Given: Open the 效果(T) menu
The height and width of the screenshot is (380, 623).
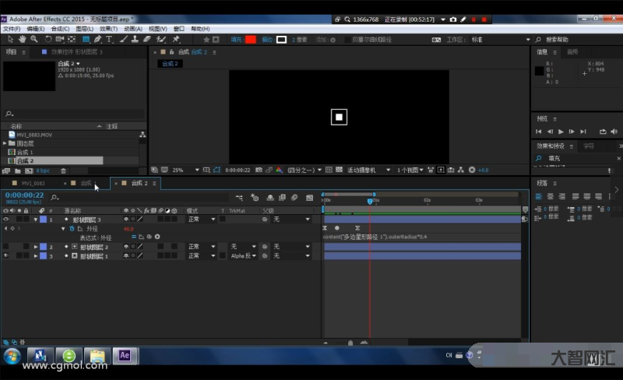Looking at the screenshot, I should (x=108, y=29).
